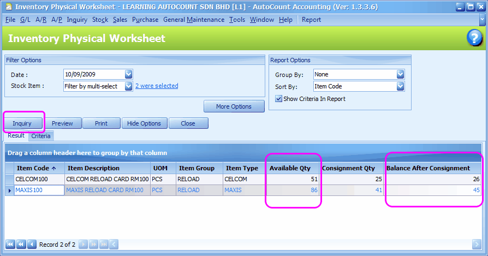
Task: Go to next record arrow
Action: (83, 245)
